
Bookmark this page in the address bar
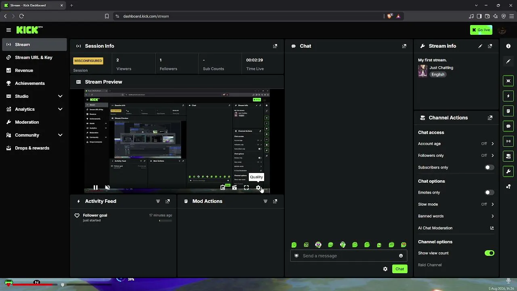click(x=107, y=16)
